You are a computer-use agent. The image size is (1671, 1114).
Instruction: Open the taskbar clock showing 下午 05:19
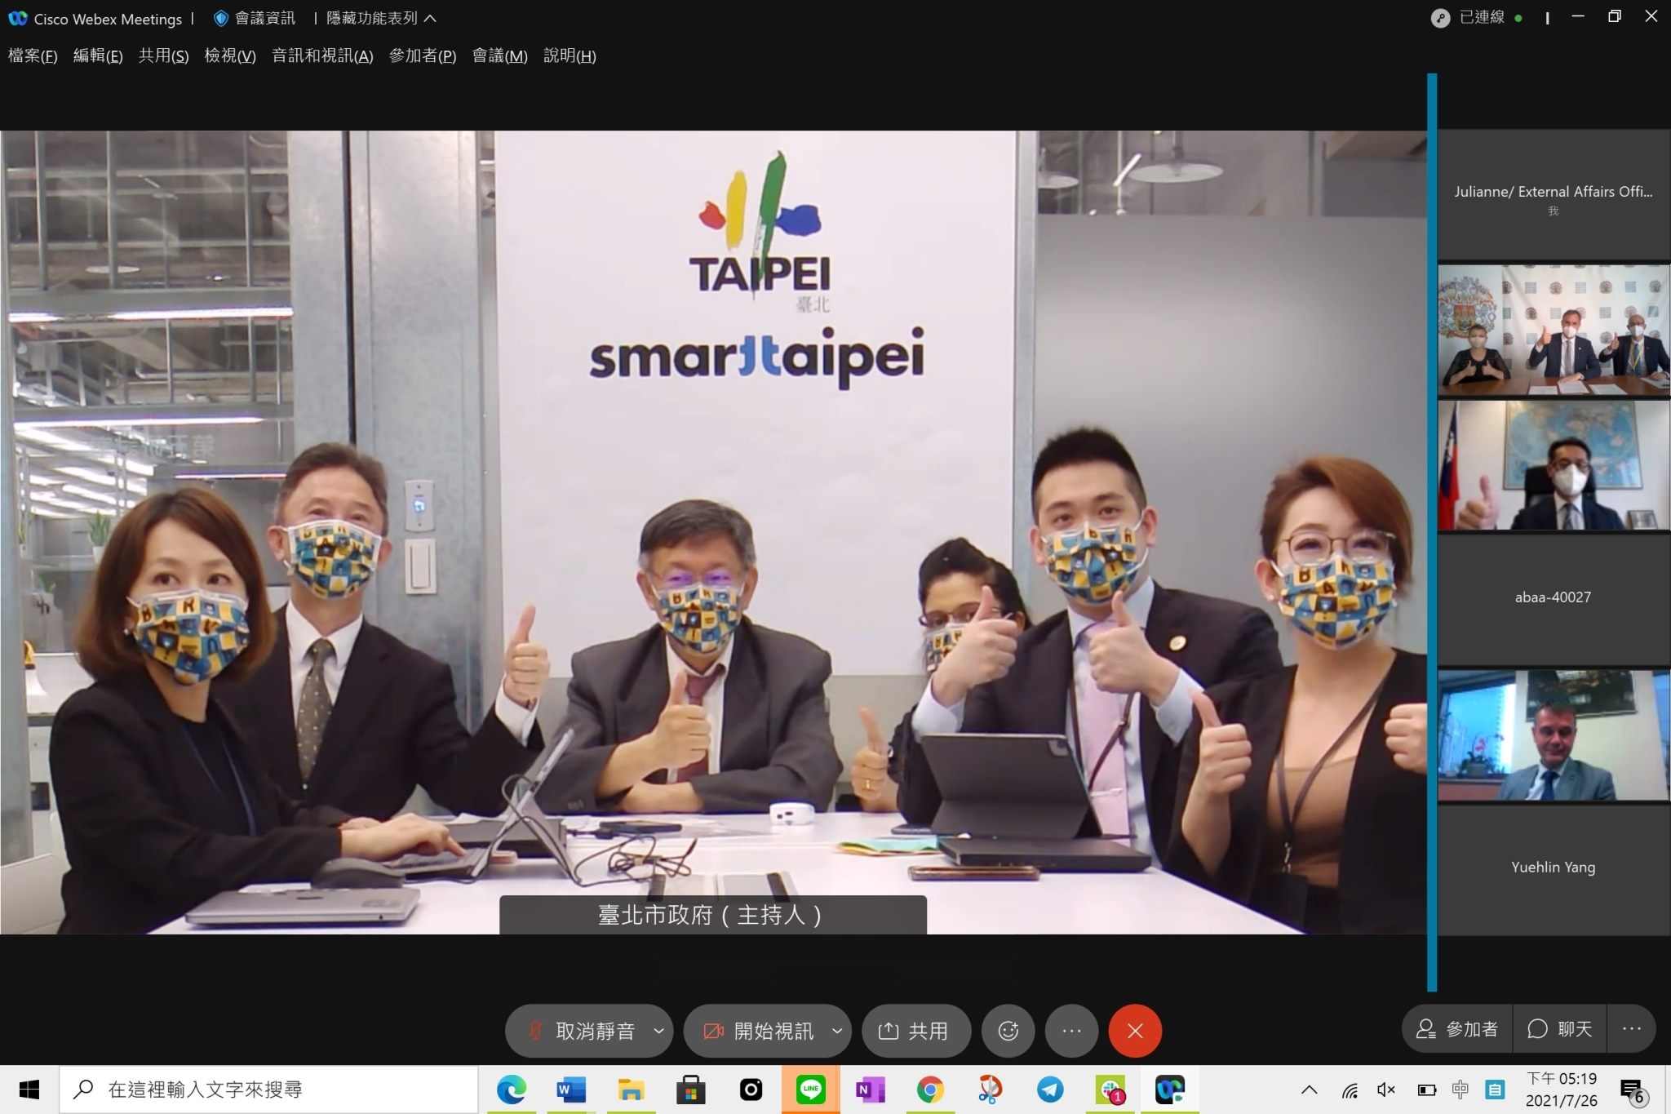pyautogui.click(x=1562, y=1090)
